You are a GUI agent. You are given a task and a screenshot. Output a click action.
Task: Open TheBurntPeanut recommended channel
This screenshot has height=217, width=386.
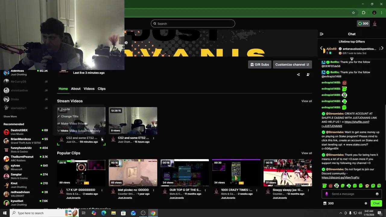pos(26,159)
